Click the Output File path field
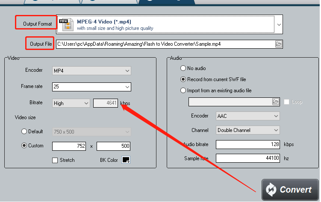This screenshot has height=202, width=321. coord(165,44)
